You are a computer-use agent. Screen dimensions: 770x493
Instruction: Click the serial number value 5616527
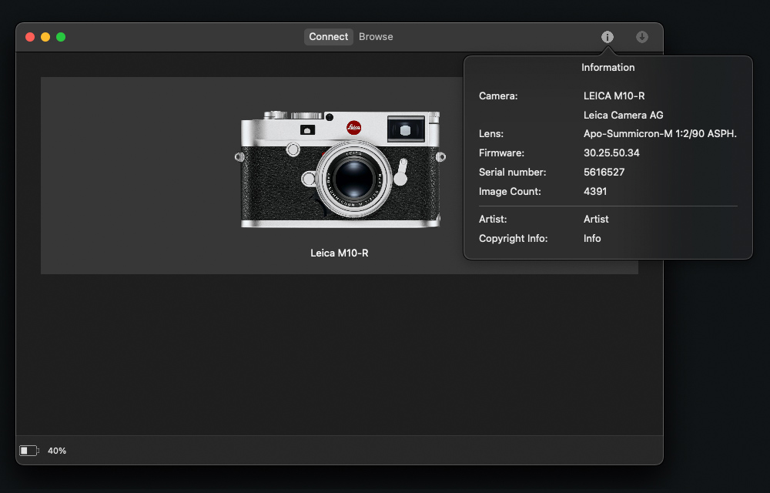point(604,172)
